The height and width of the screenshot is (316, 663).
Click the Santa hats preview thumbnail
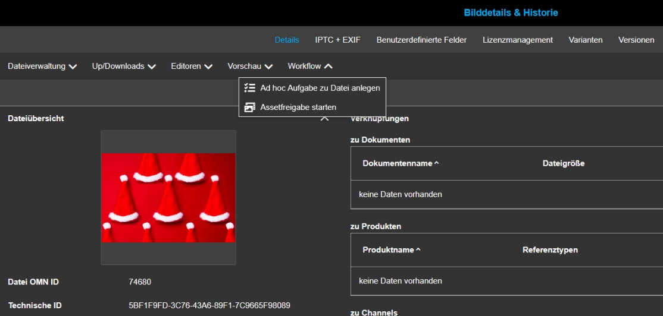(x=168, y=198)
